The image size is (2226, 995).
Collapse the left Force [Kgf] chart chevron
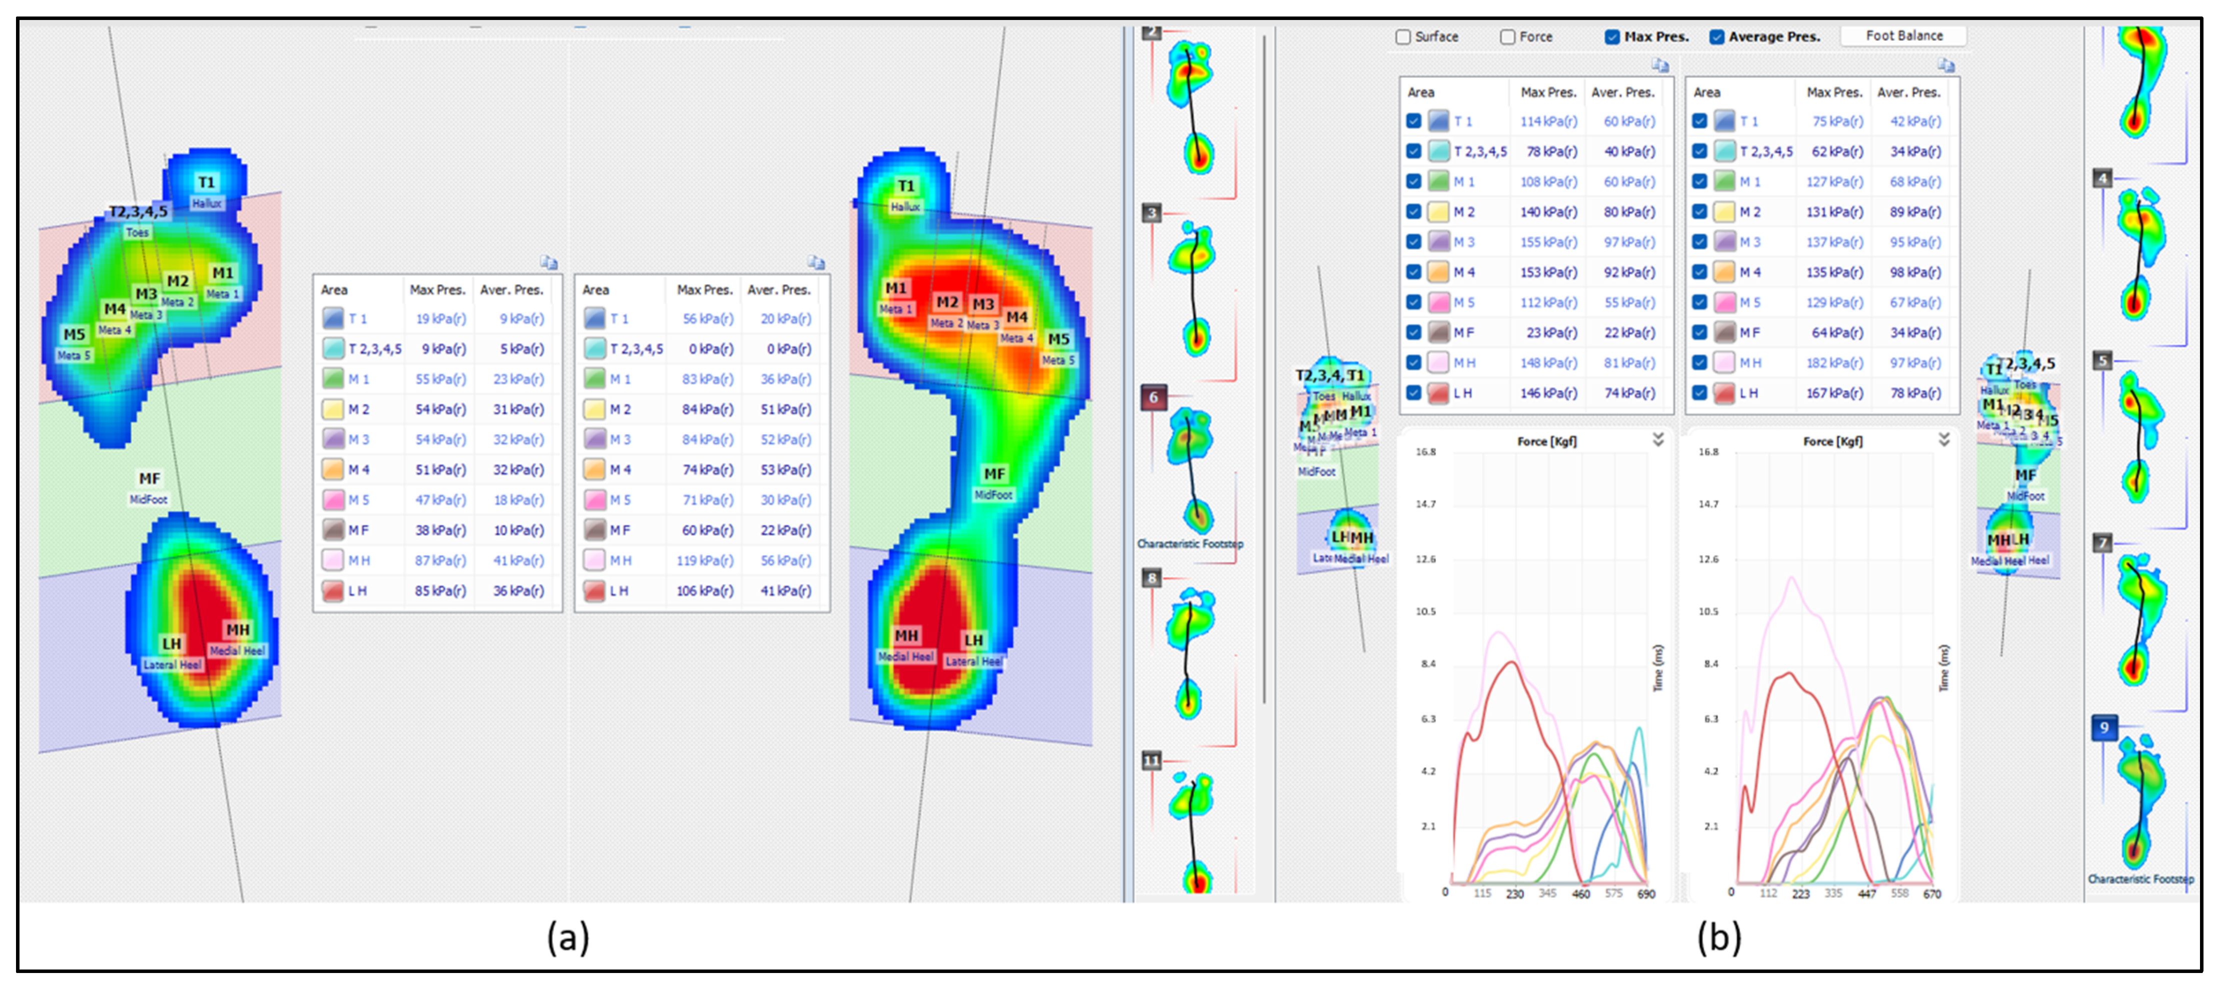click(1658, 439)
